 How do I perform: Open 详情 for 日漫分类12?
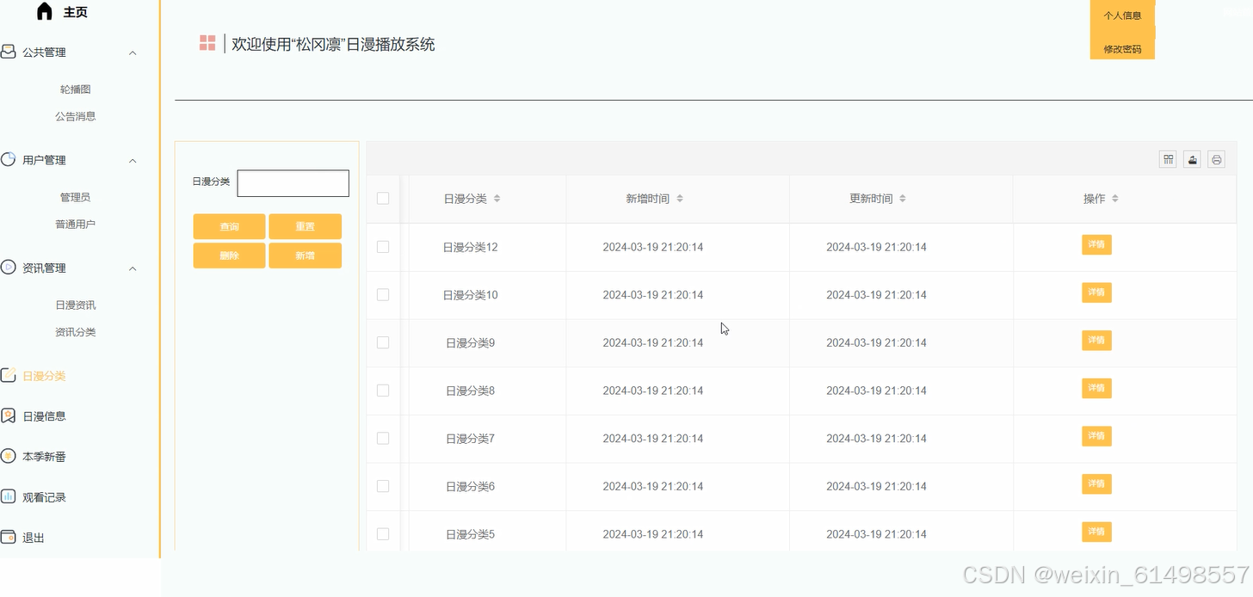coord(1096,245)
